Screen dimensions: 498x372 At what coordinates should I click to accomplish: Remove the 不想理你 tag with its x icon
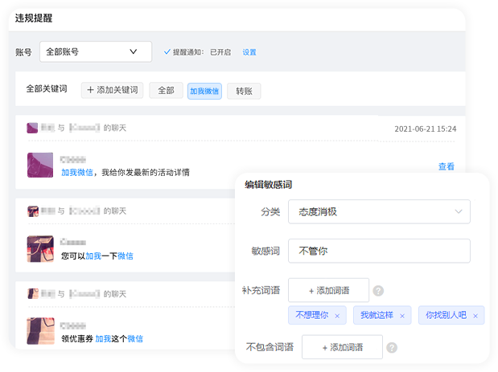tap(336, 316)
